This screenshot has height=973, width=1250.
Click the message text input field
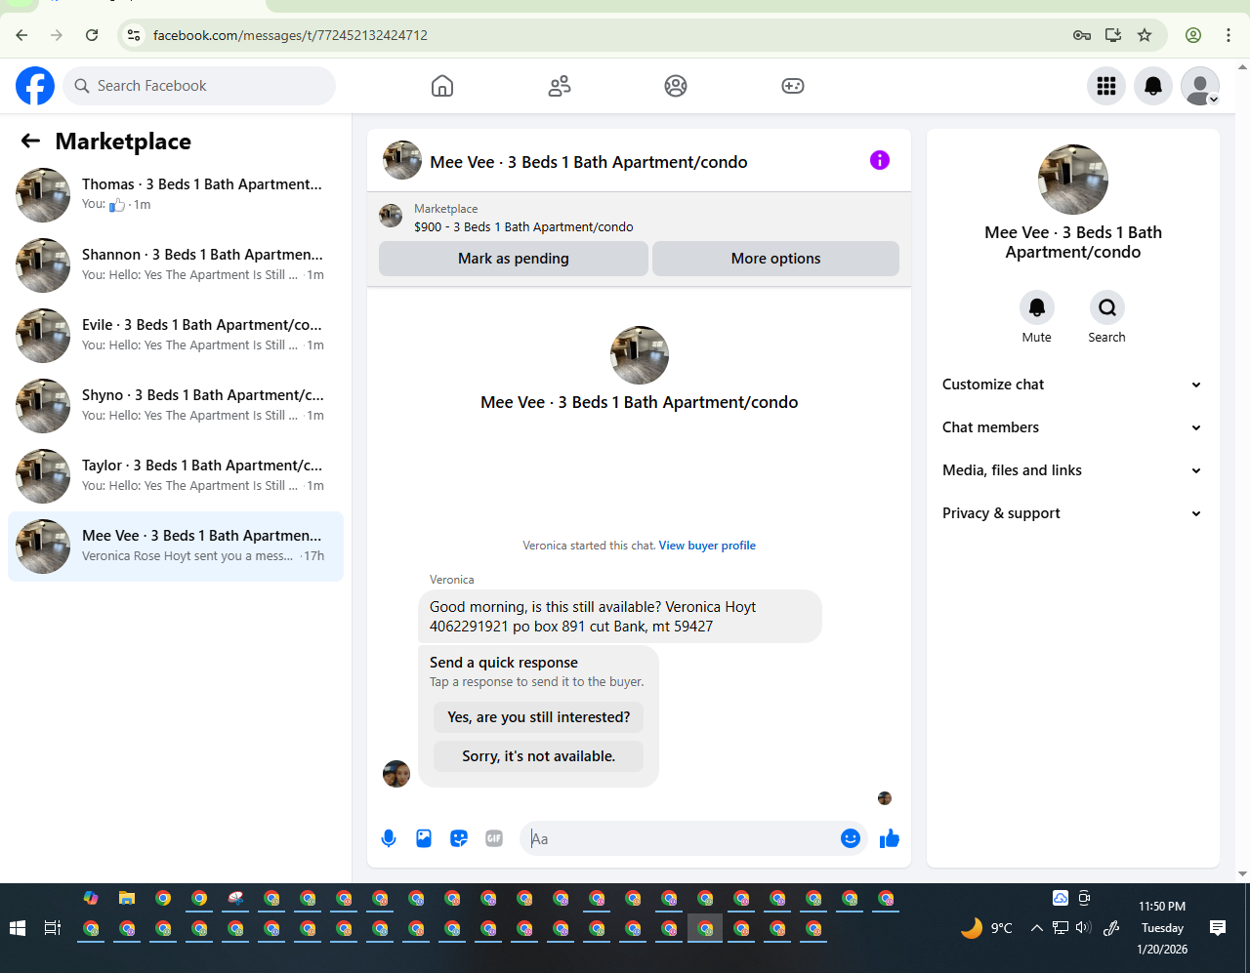pyautogui.click(x=683, y=838)
